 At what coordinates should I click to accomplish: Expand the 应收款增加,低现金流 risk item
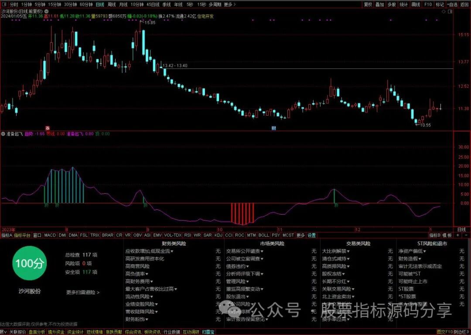pos(149,251)
